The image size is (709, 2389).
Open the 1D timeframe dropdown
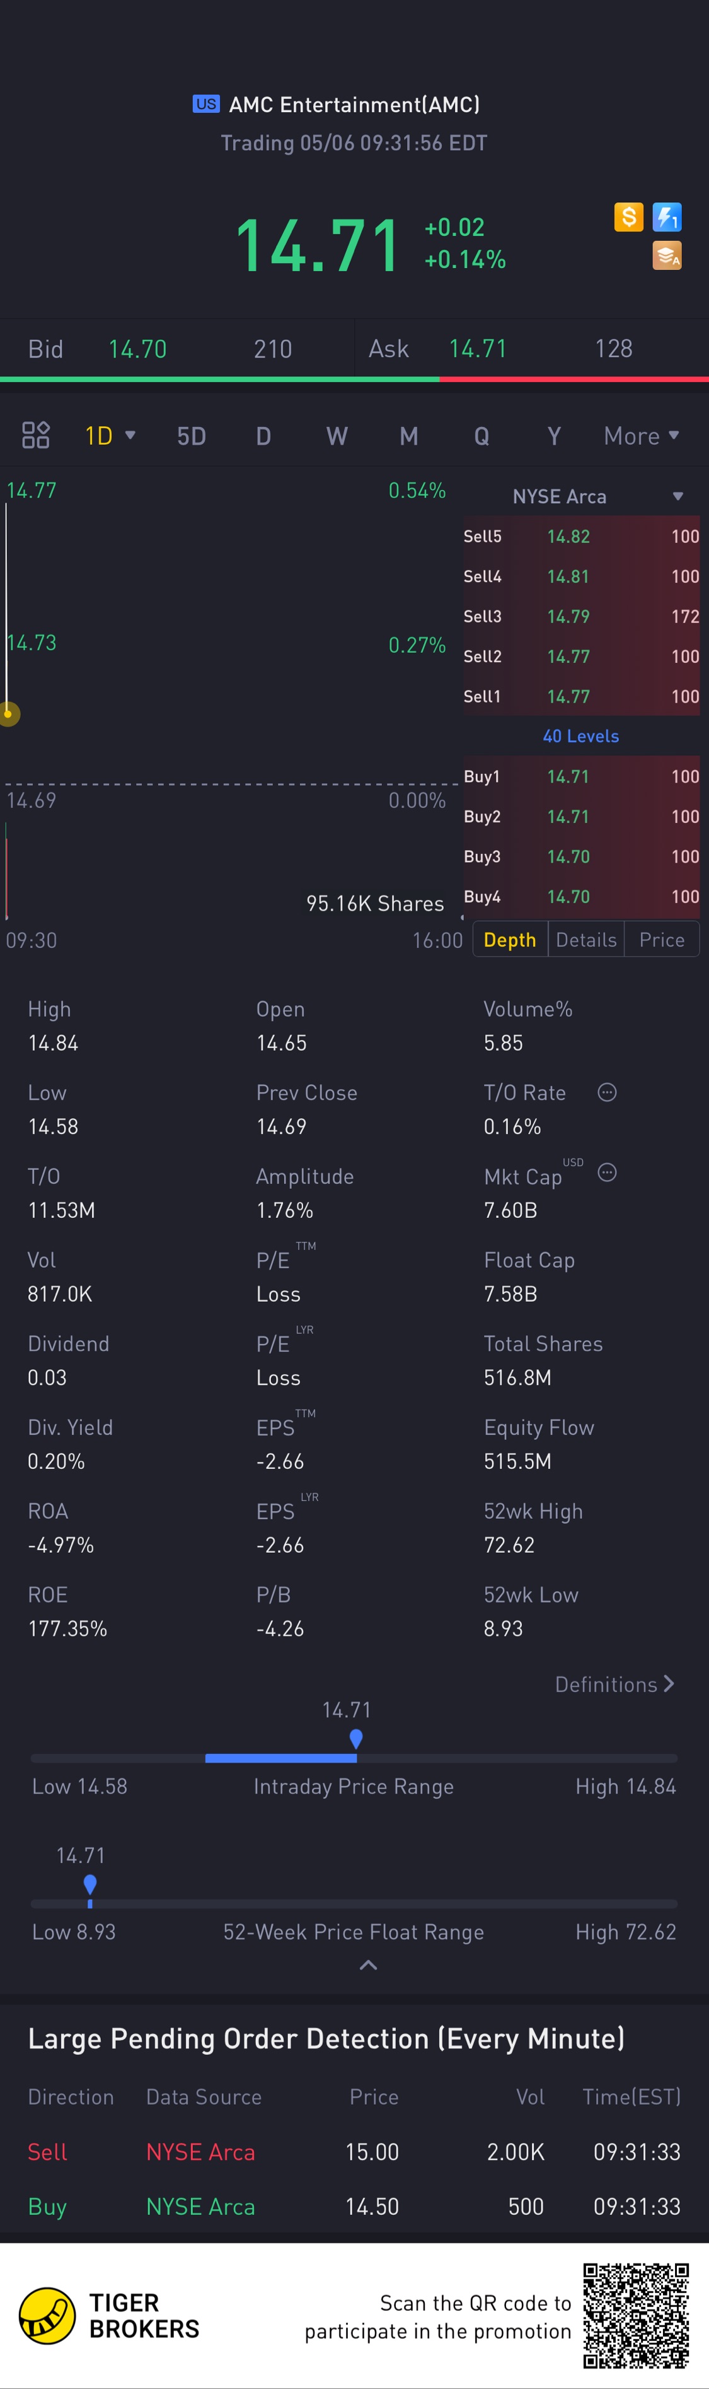(110, 436)
